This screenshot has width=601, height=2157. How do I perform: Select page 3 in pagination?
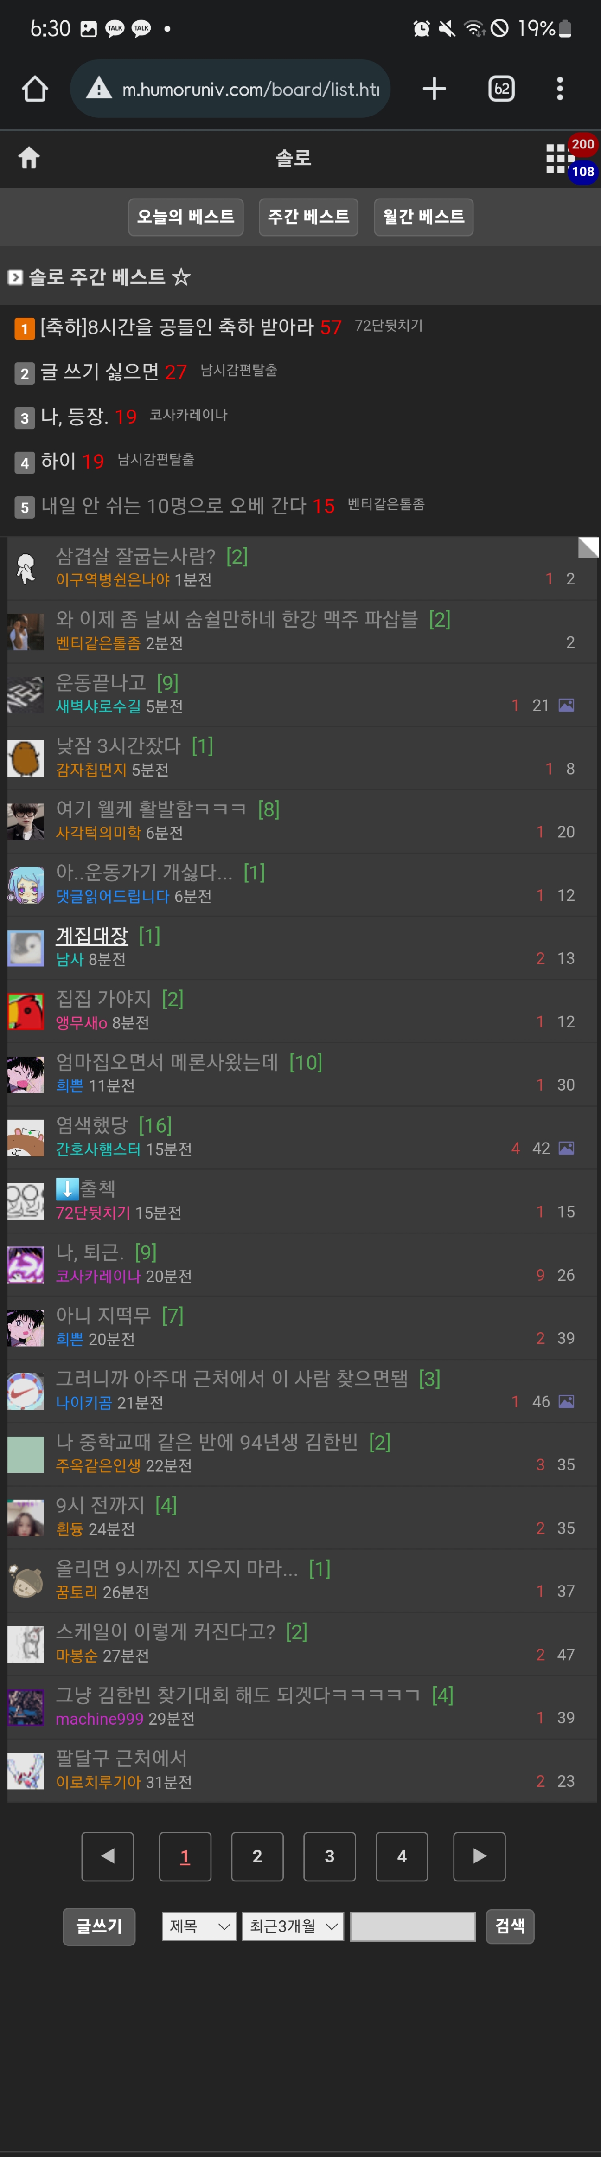(329, 1856)
